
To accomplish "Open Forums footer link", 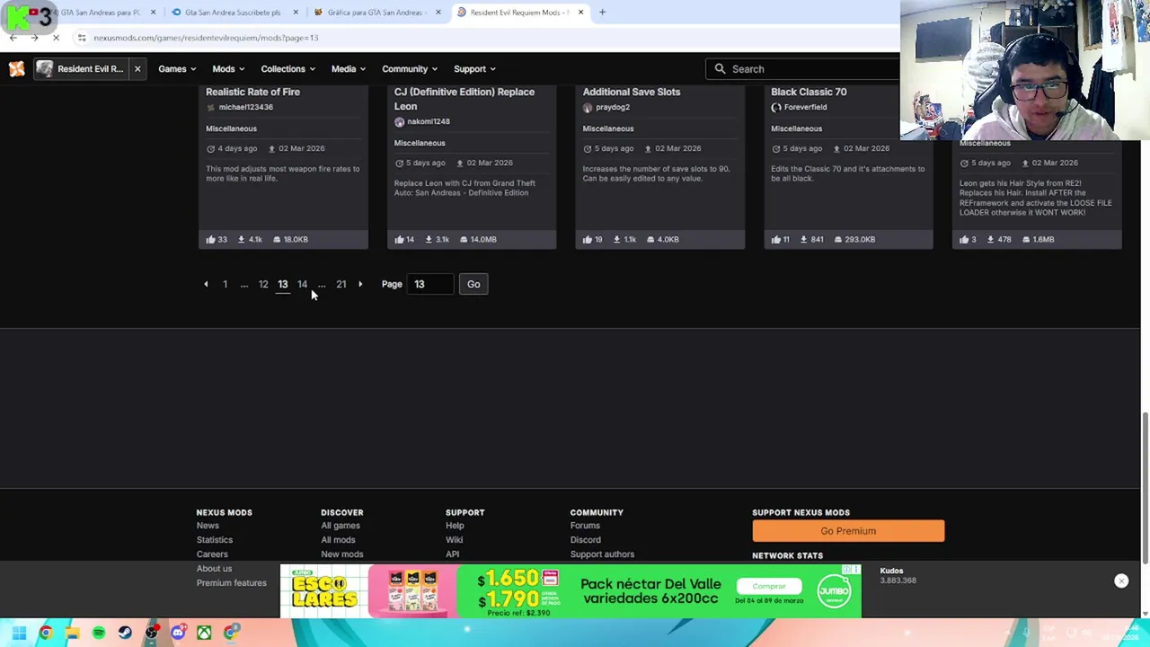I will (x=585, y=526).
